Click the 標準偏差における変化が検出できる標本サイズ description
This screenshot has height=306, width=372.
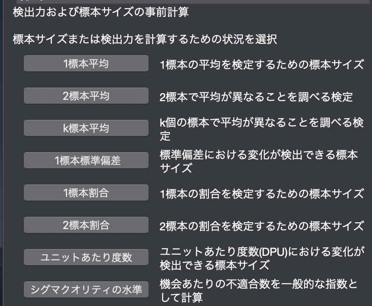[x=259, y=161]
